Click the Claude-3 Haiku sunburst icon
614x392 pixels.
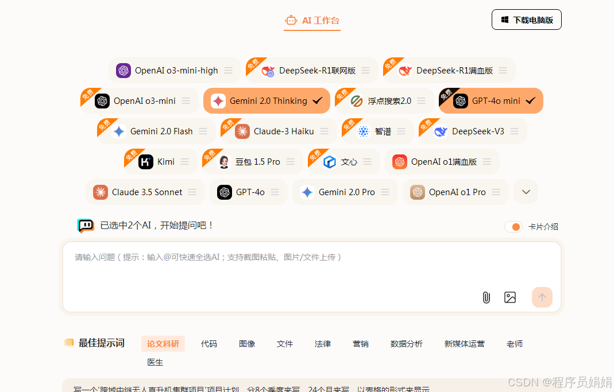(x=242, y=131)
